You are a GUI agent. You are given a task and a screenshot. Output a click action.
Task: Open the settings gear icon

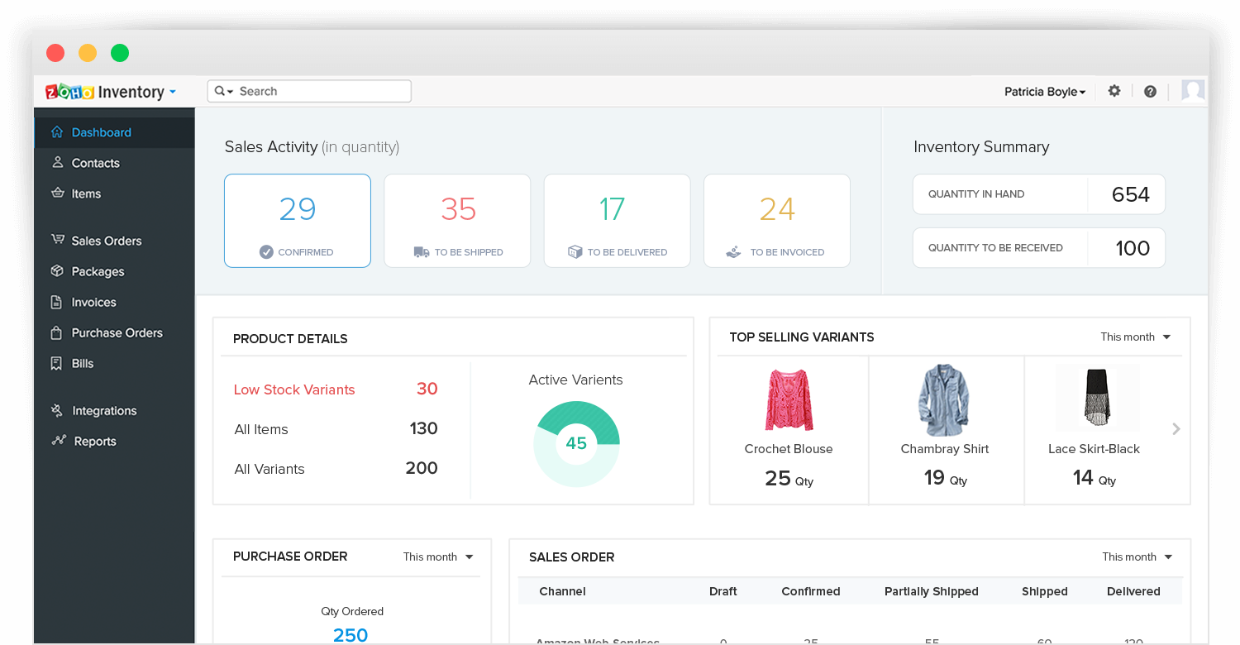point(1114,91)
